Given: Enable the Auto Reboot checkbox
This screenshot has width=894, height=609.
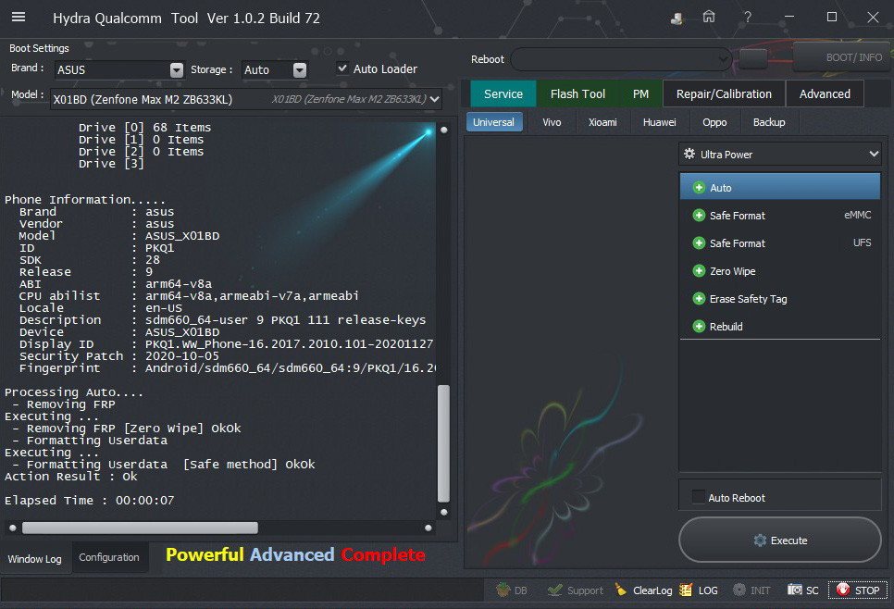Looking at the screenshot, I should click(699, 498).
